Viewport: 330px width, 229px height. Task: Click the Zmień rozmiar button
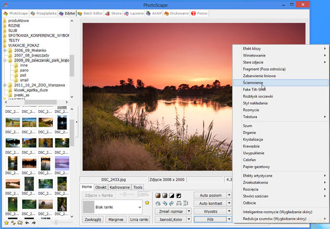169,211
